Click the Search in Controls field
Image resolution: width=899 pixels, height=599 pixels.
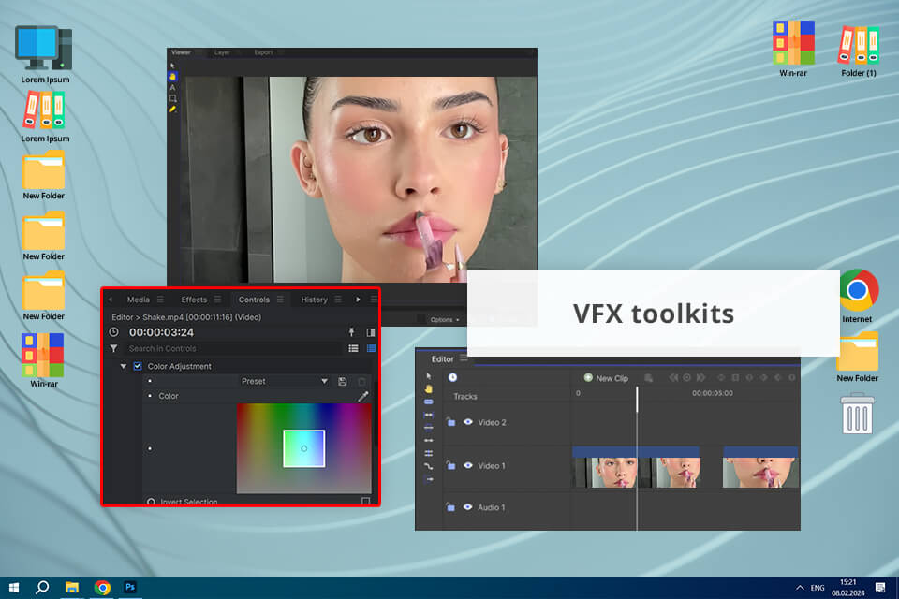(233, 348)
